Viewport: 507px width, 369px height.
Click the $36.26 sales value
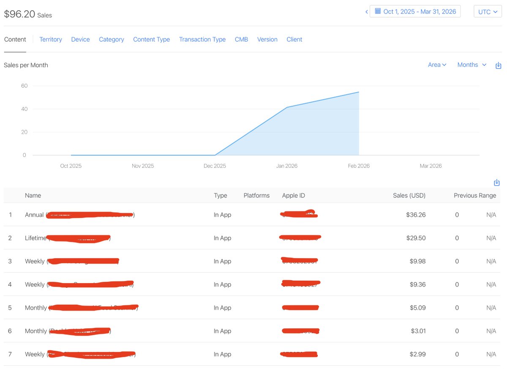[x=416, y=215]
